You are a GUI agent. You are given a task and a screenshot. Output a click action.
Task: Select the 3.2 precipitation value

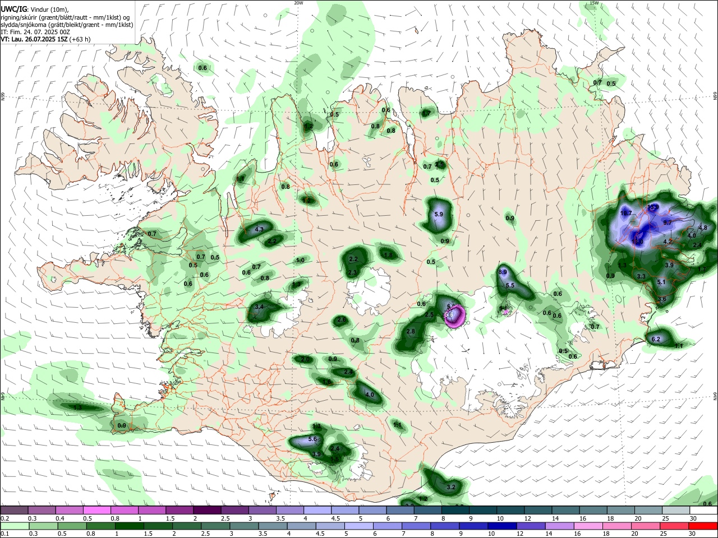pyautogui.click(x=451, y=487)
